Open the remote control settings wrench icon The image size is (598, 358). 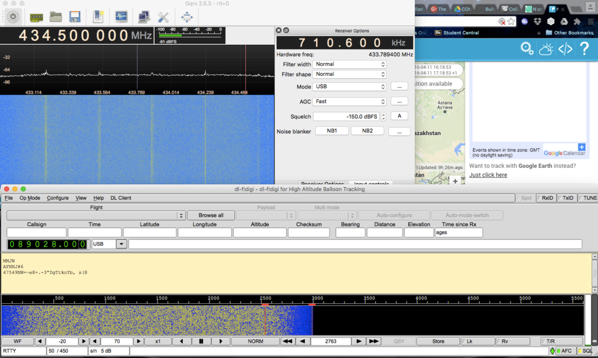(164, 16)
